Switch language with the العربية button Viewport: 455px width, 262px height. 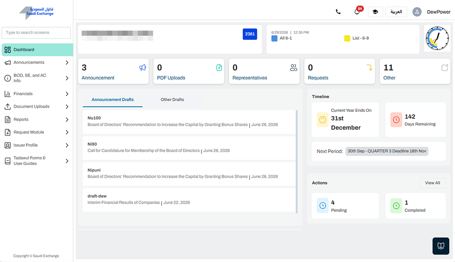396,12
